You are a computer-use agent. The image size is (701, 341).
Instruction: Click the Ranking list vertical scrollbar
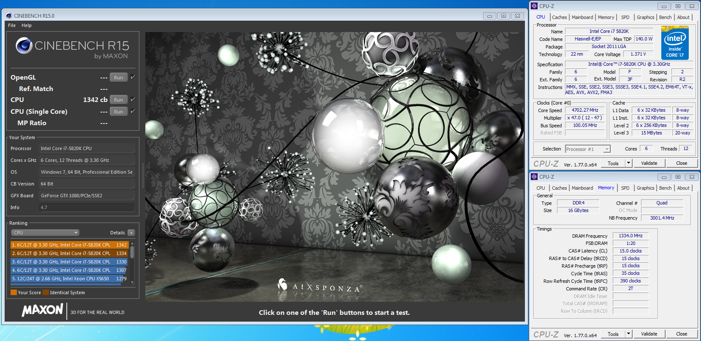coord(132,263)
